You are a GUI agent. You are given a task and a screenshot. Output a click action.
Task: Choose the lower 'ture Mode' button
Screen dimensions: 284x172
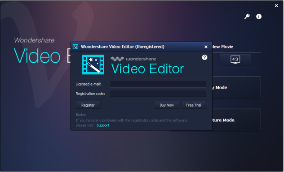click(x=236, y=120)
